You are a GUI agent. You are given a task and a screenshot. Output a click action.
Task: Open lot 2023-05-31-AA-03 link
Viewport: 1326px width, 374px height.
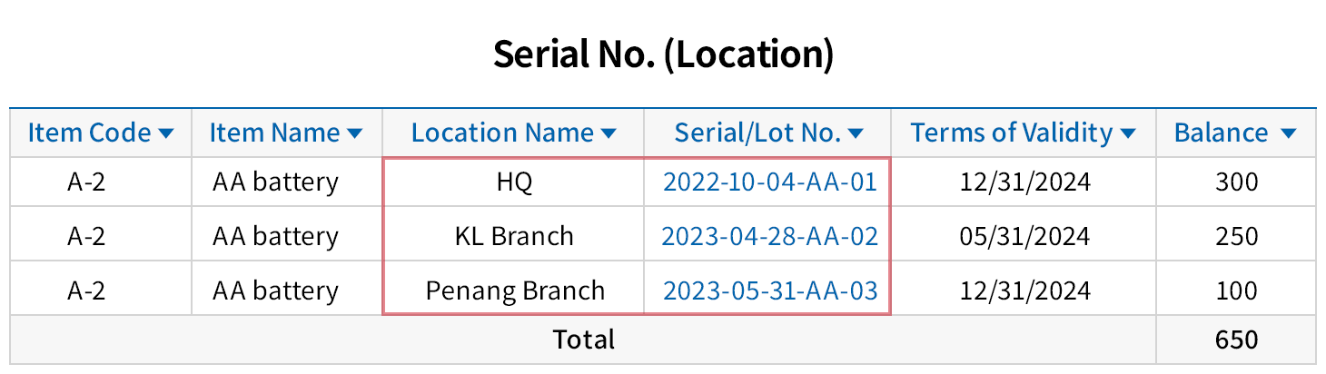point(769,290)
